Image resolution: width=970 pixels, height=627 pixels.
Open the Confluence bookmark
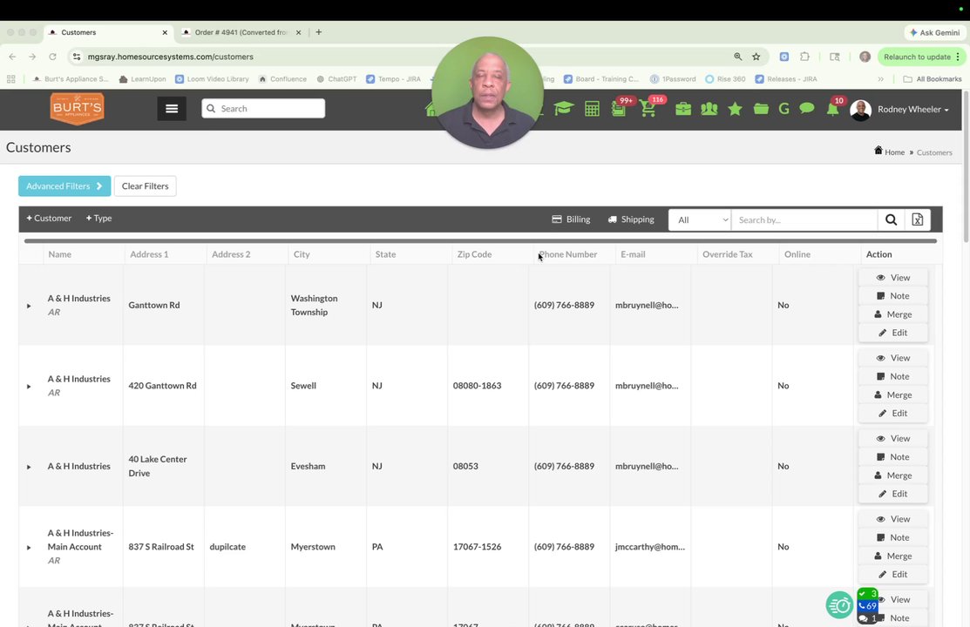[x=282, y=79]
